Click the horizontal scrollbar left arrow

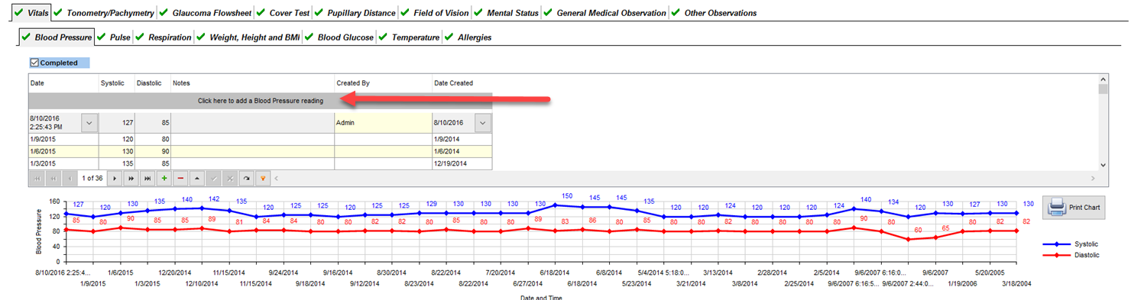click(276, 179)
